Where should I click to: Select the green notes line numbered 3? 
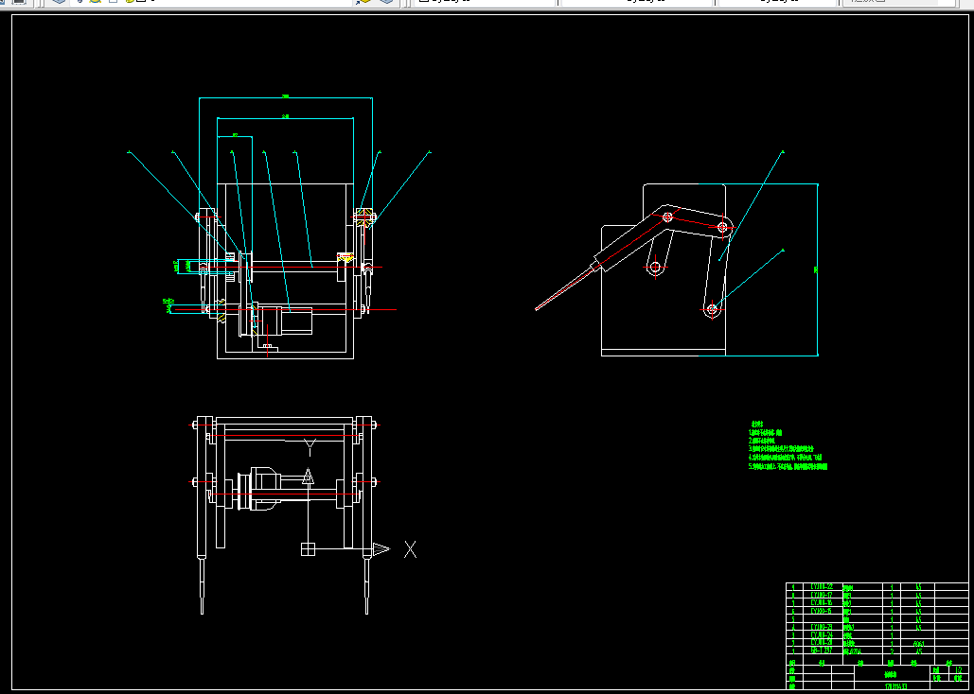tap(781, 449)
